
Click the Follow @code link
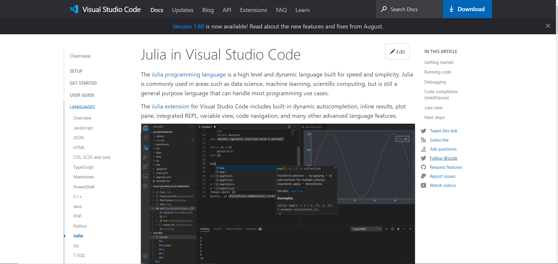tap(444, 158)
